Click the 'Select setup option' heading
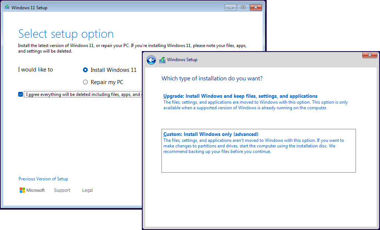Viewport: 380px width, 230px height. point(66,34)
